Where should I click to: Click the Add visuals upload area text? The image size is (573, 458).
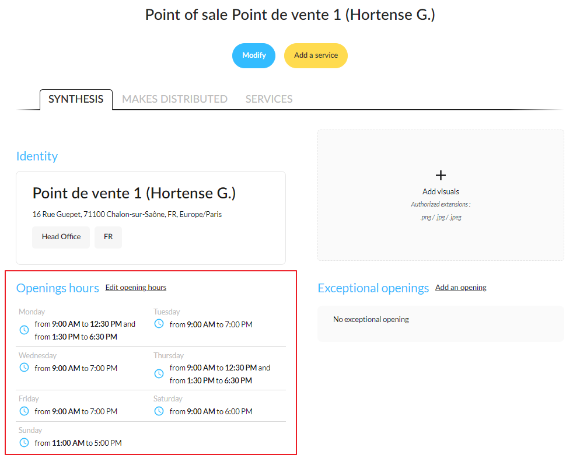click(441, 191)
